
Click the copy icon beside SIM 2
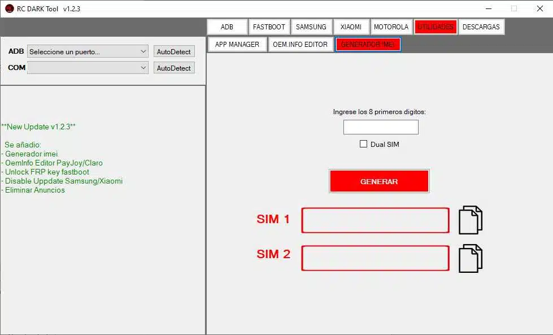pos(471,259)
